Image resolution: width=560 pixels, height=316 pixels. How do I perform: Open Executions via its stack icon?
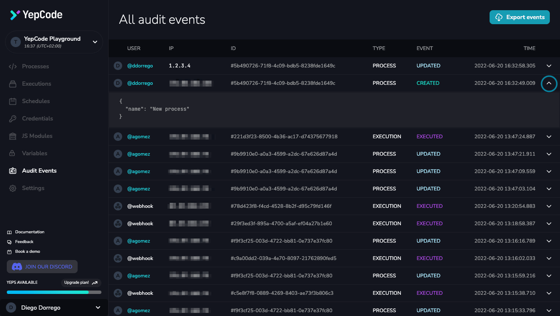click(13, 84)
